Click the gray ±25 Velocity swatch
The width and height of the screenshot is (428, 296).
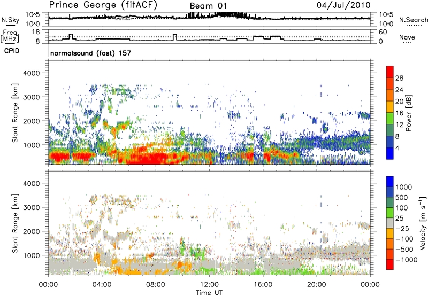pos(390,223)
